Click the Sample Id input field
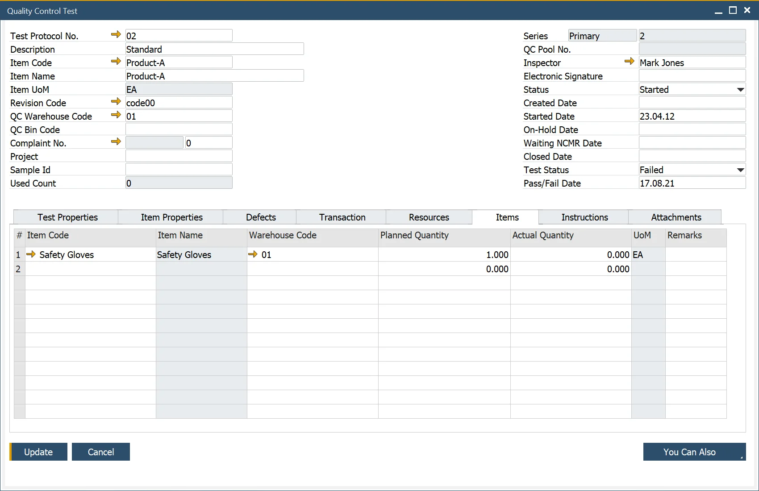759x491 pixels. coord(179,170)
